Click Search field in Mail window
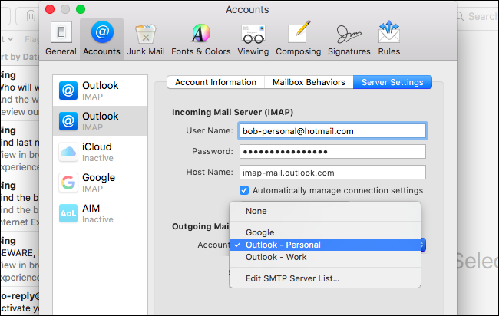This screenshot has height=316, width=499. 477,16
